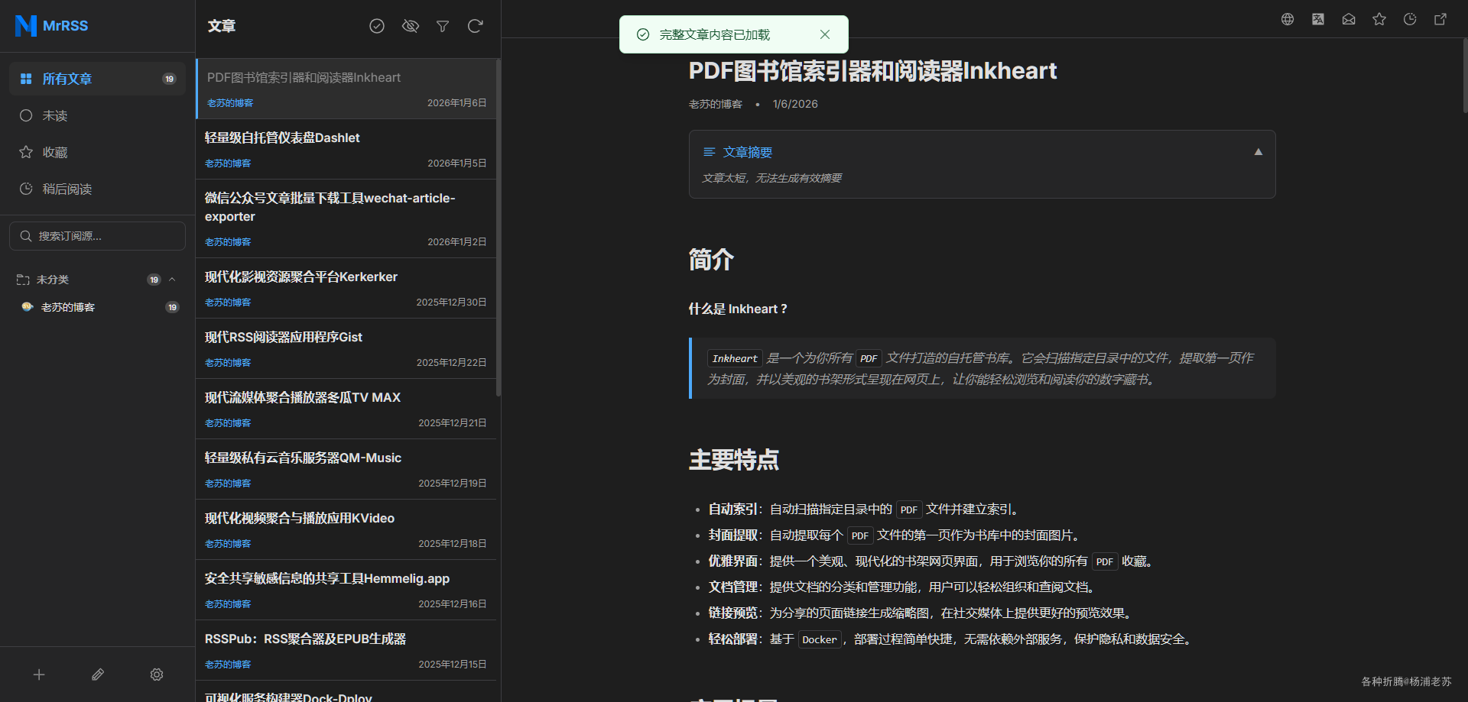
Task: Toggle read status envelope icon
Action: [x=1349, y=19]
